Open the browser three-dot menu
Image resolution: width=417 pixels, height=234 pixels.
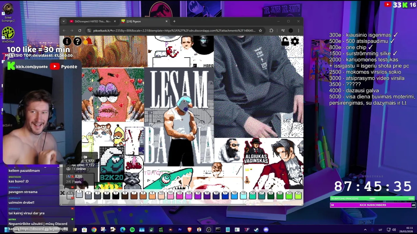tap(298, 31)
